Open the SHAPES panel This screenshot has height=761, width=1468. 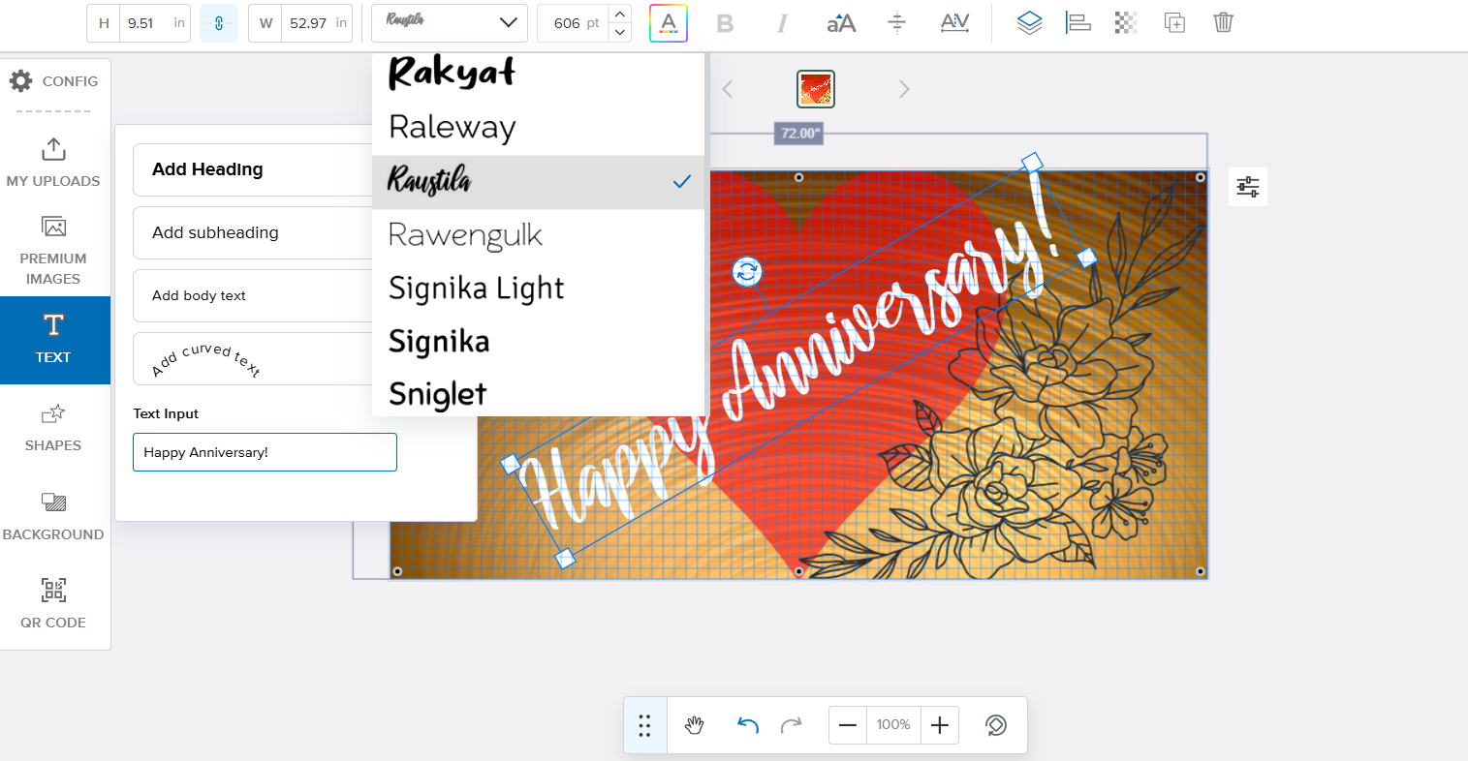pos(53,428)
